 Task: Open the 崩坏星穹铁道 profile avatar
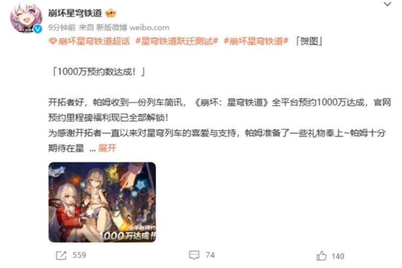[x=26, y=18]
